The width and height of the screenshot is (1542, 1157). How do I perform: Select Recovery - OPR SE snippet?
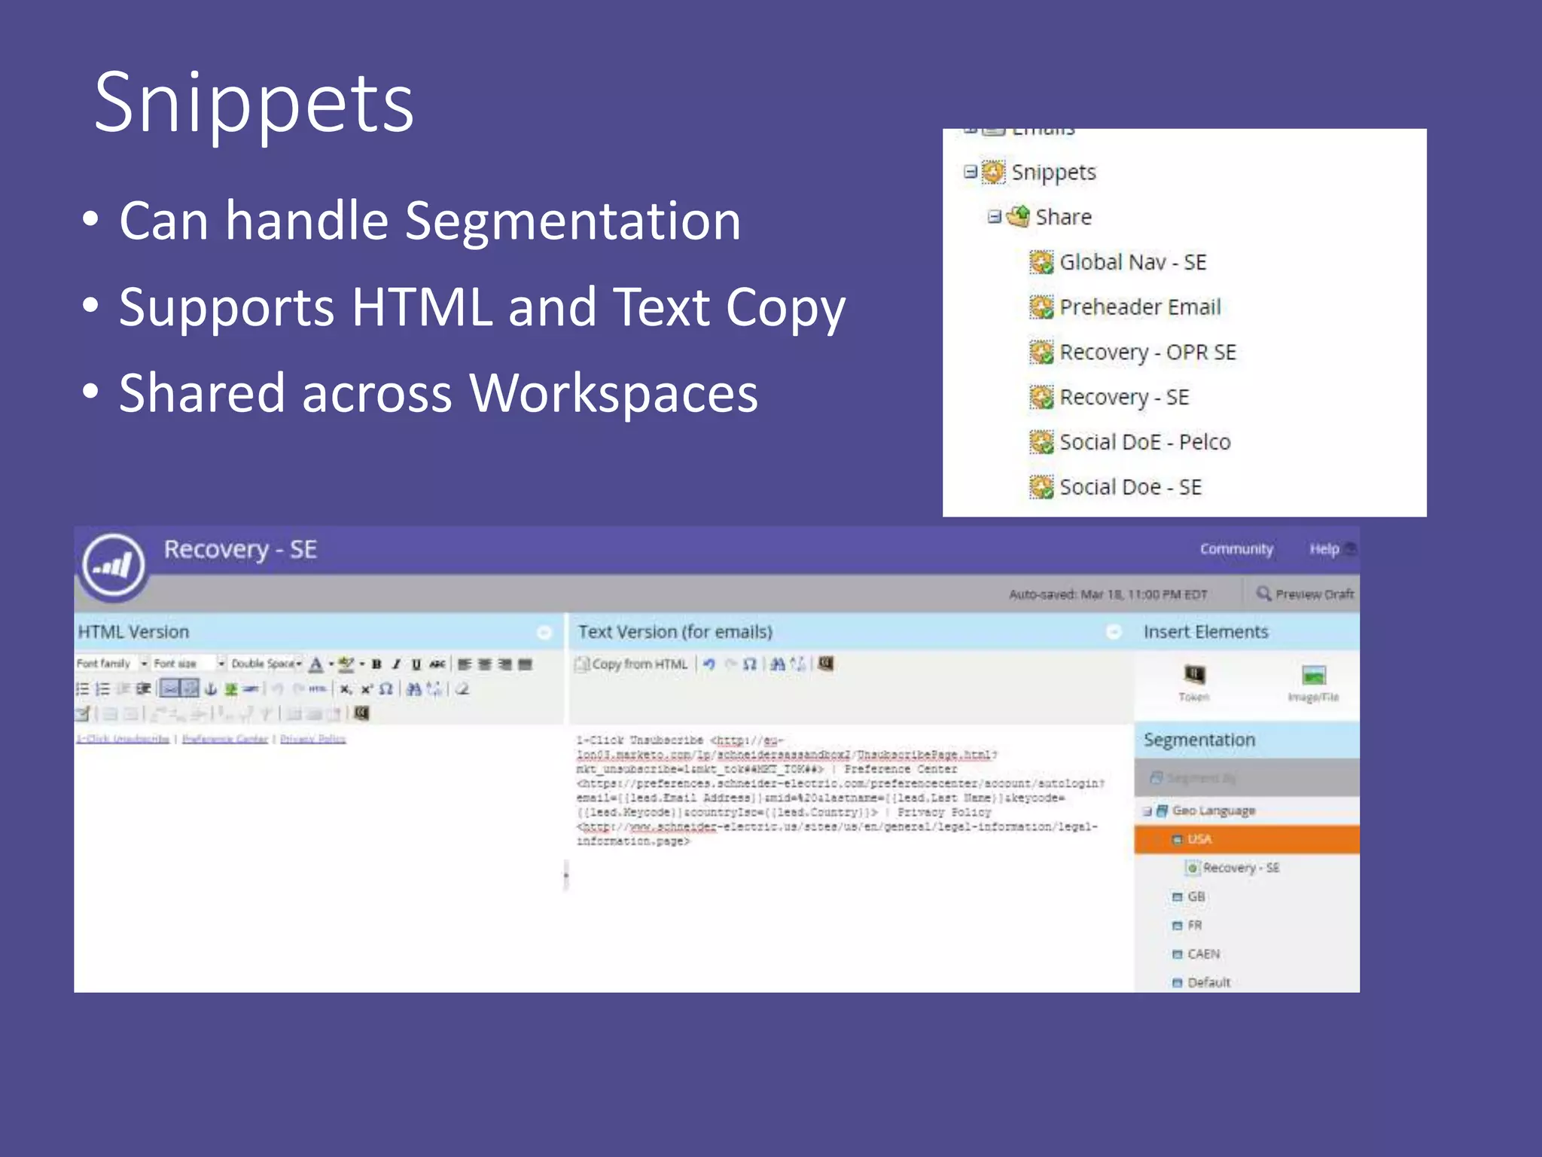tap(1133, 353)
